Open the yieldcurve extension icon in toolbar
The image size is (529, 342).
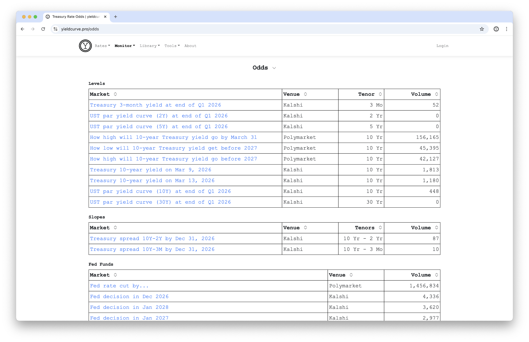click(496, 29)
